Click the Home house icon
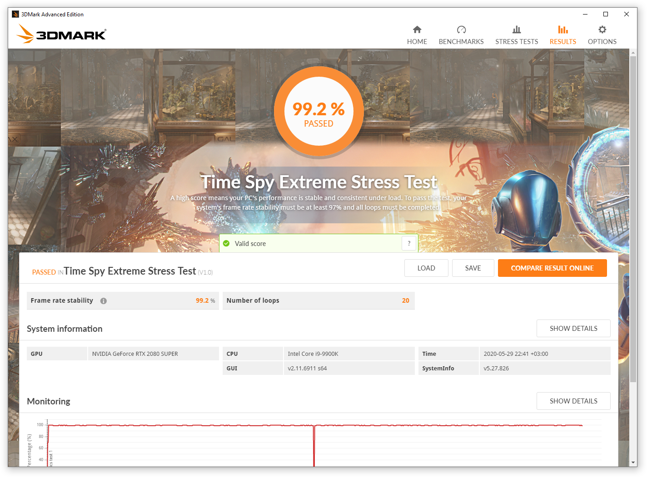Image resolution: width=647 pixels, height=477 pixels. click(417, 30)
